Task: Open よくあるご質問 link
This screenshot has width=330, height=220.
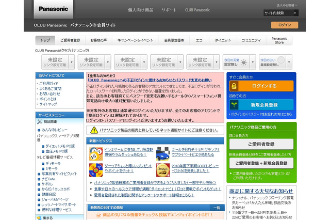Action: click(51, 89)
